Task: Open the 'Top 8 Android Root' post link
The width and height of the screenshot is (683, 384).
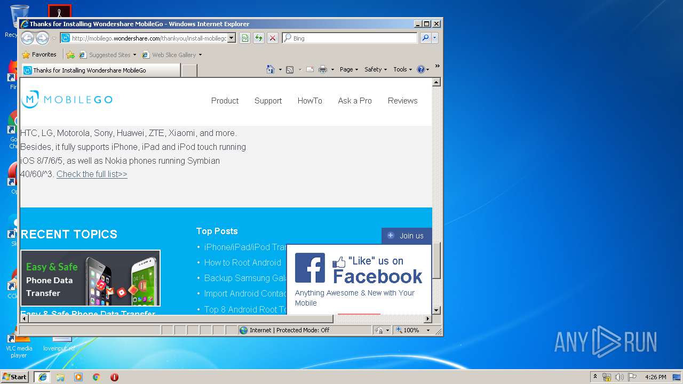Action: [245, 309]
